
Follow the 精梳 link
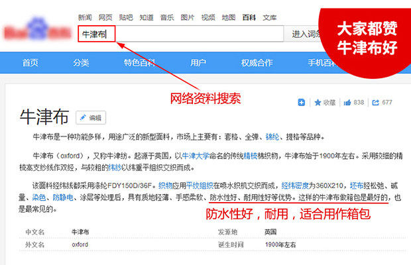tap(251, 156)
